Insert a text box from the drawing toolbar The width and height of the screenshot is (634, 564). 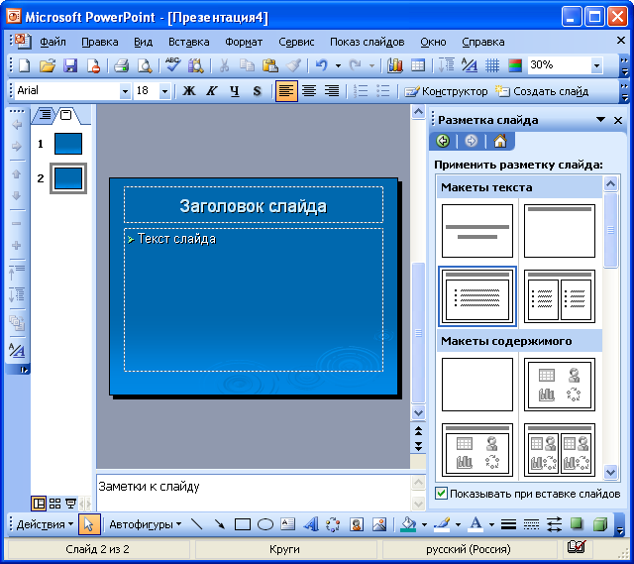pyautogui.click(x=288, y=524)
